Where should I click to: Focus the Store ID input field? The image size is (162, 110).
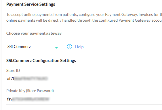84,79
